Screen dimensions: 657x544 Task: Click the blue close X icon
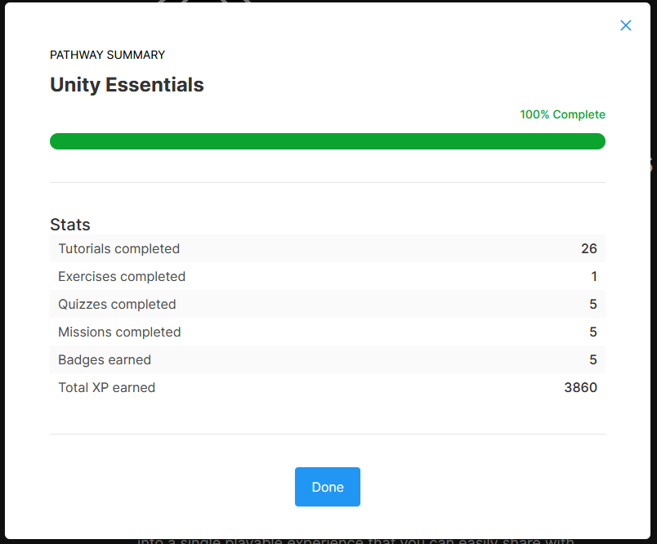coord(626,25)
